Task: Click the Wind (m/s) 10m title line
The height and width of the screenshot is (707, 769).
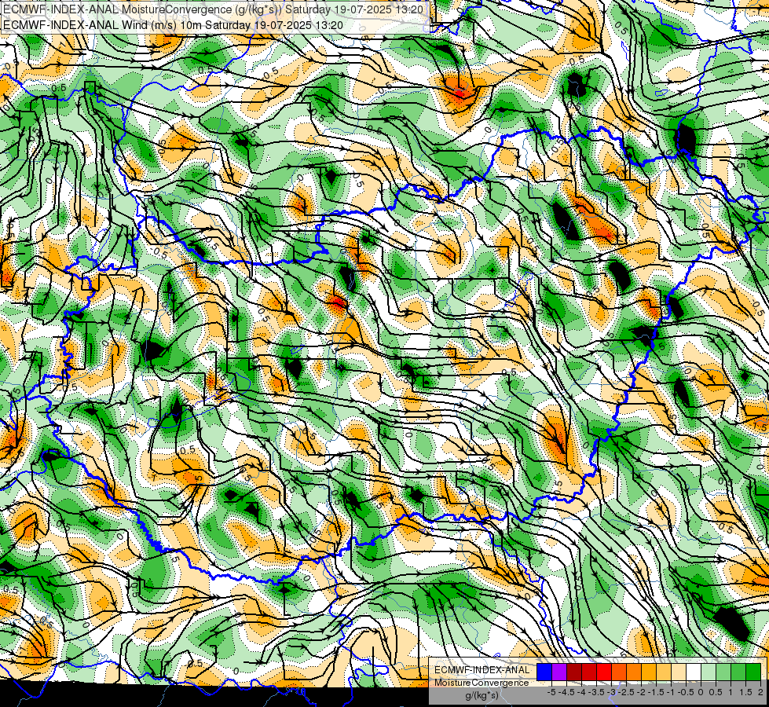Action: pyautogui.click(x=173, y=24)
